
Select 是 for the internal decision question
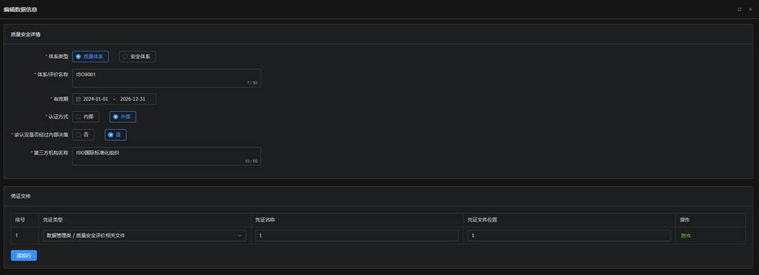point(115,135)
